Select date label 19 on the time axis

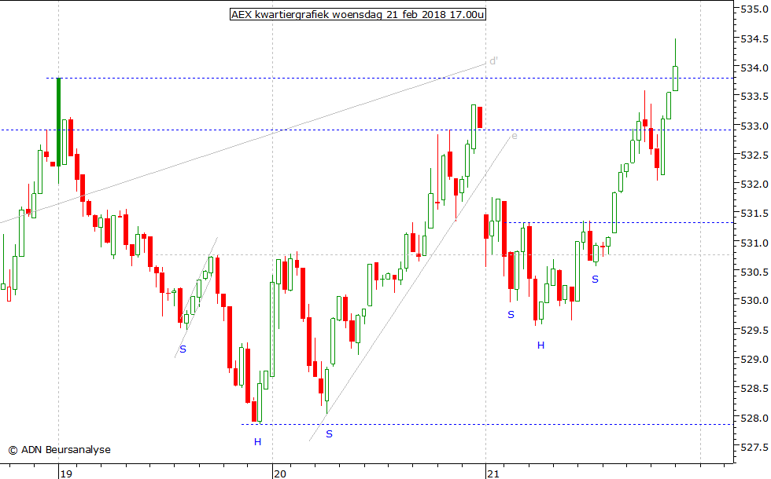66,474
